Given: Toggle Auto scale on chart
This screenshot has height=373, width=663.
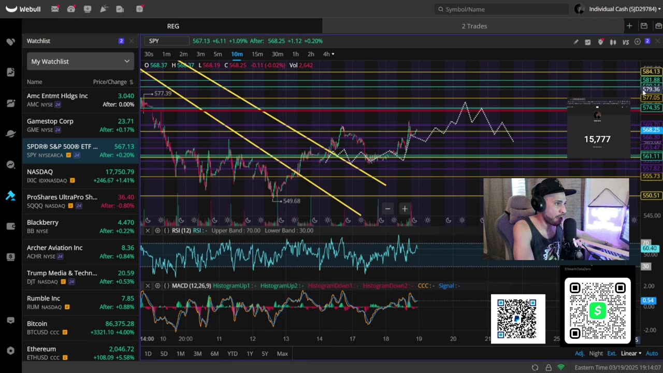Looking at the screenshot, I should tap(652, 353).
